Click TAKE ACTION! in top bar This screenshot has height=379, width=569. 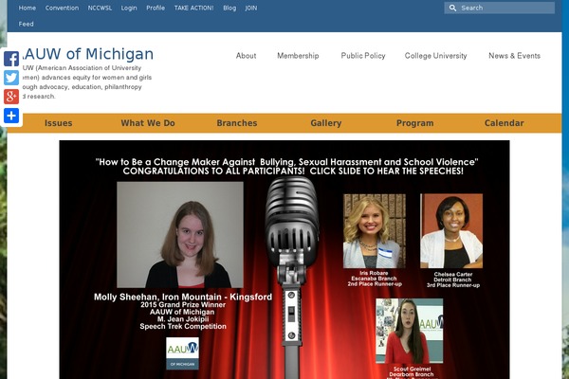(193, 8)
